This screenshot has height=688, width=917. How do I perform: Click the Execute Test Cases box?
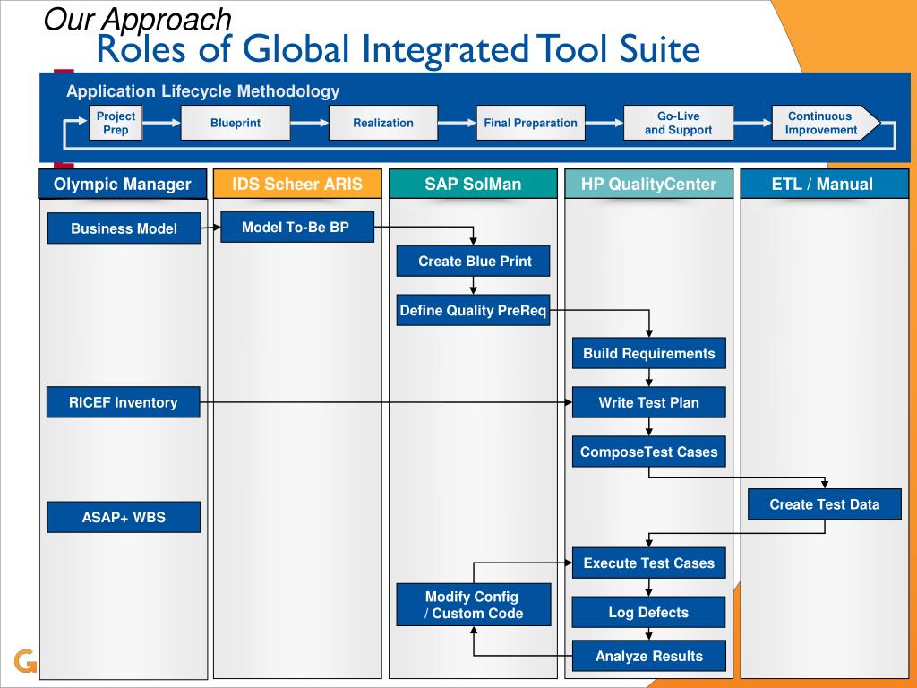[648, 563]
